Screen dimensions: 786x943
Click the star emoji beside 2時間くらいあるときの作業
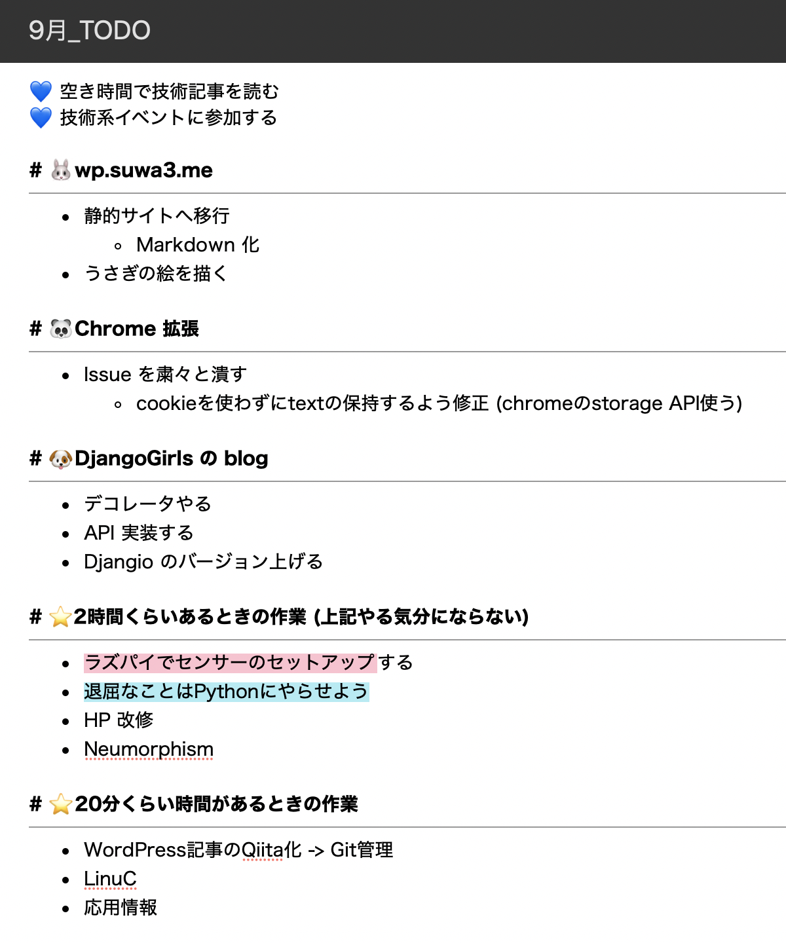(60, 617)
